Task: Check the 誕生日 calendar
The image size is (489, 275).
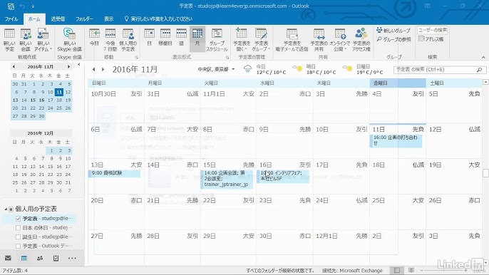Action: 18,237
